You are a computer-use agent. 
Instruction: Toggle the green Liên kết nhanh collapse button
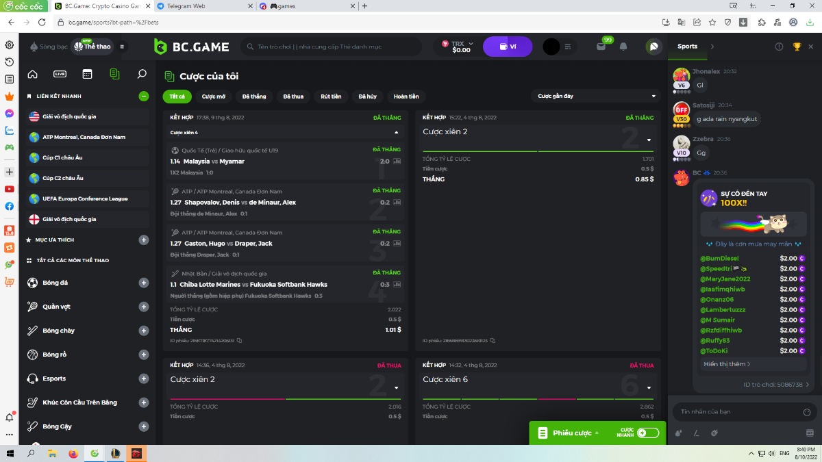pyautogui.click(x=144, y=97)
